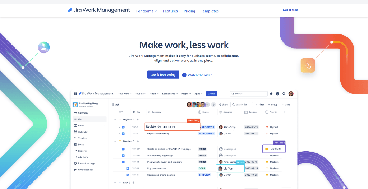Viewport: 368px width, 189px height.
Task: Open the Features link in header
Action: [170, 11]
